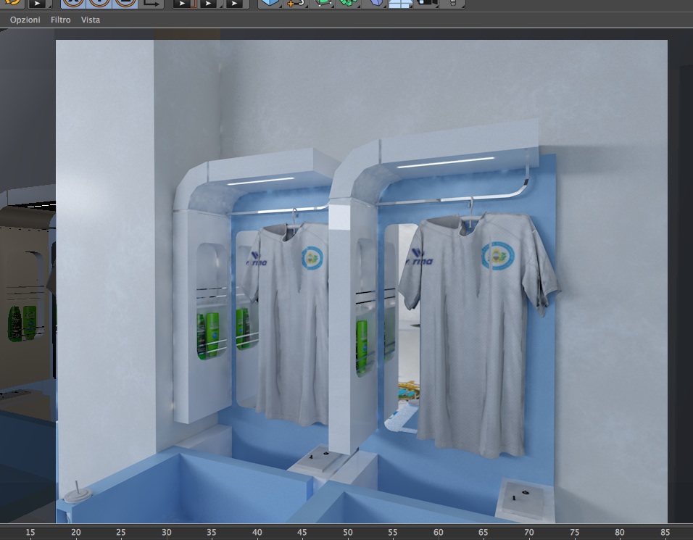Click frame 85 on the timeline ruler
Viewport: 693px width, 540px height.
[x=665, y=532]
